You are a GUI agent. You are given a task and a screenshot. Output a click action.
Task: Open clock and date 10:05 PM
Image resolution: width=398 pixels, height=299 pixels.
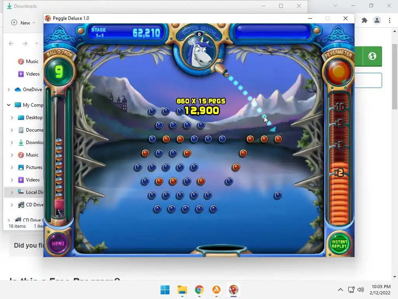tap(380, 290)
